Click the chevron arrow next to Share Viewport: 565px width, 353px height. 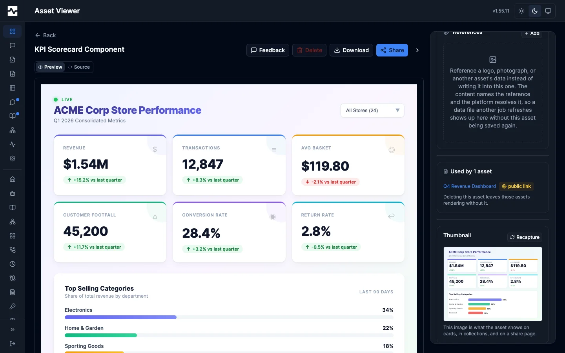point(417,50)
